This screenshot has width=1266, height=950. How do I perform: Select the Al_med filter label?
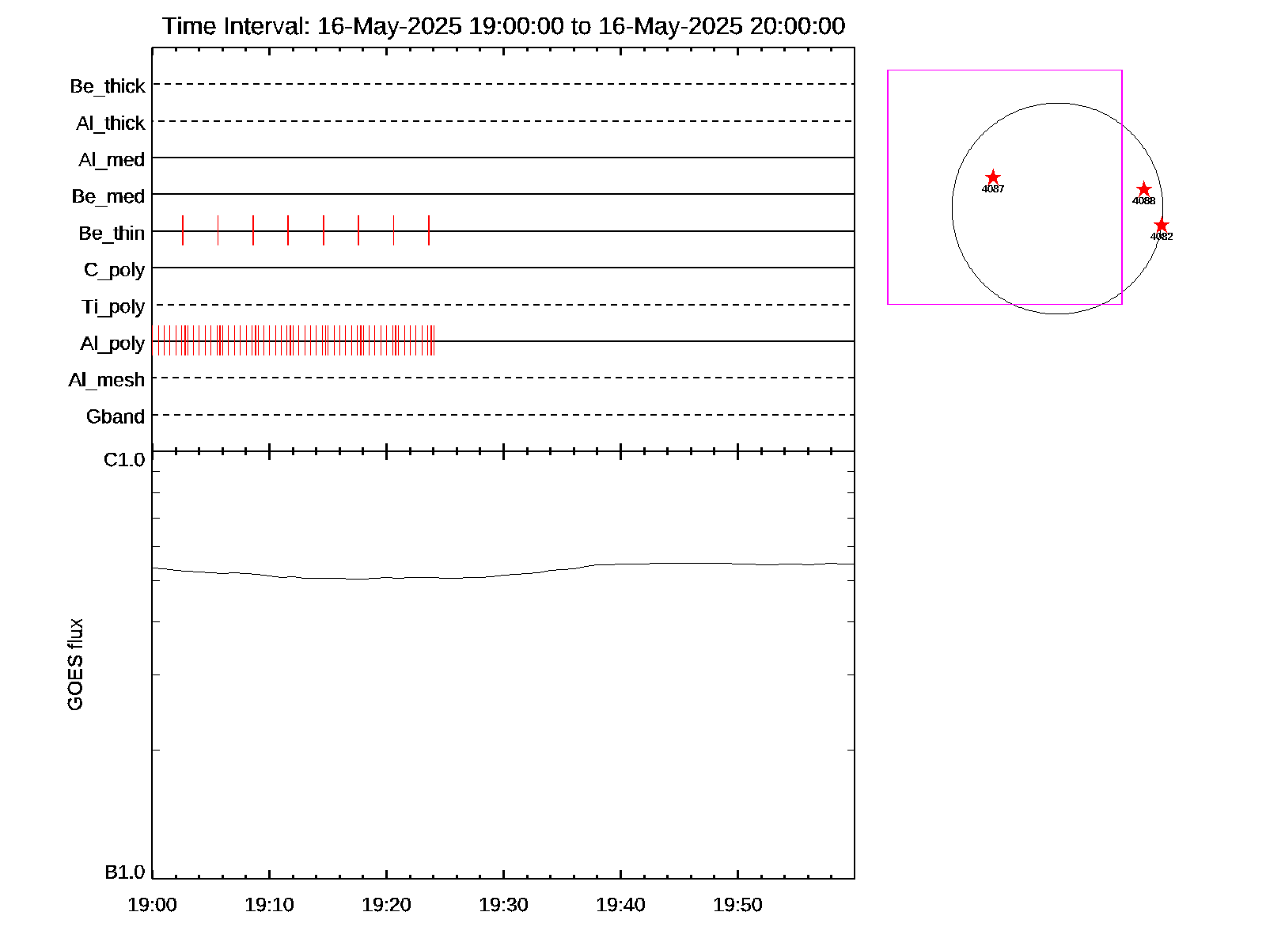[112, 160]
